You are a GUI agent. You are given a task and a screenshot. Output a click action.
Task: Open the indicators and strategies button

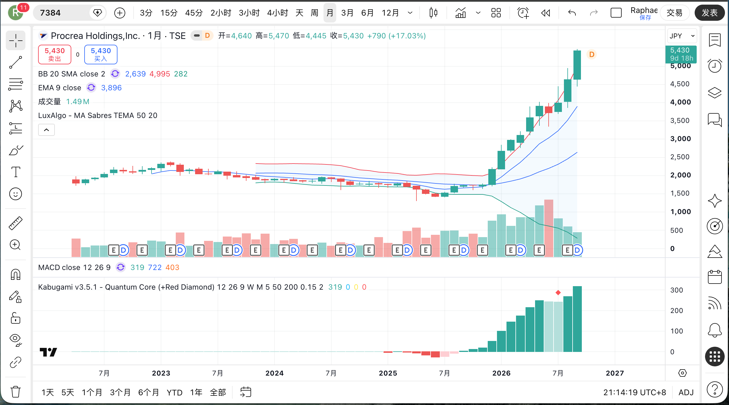point(461,13)
